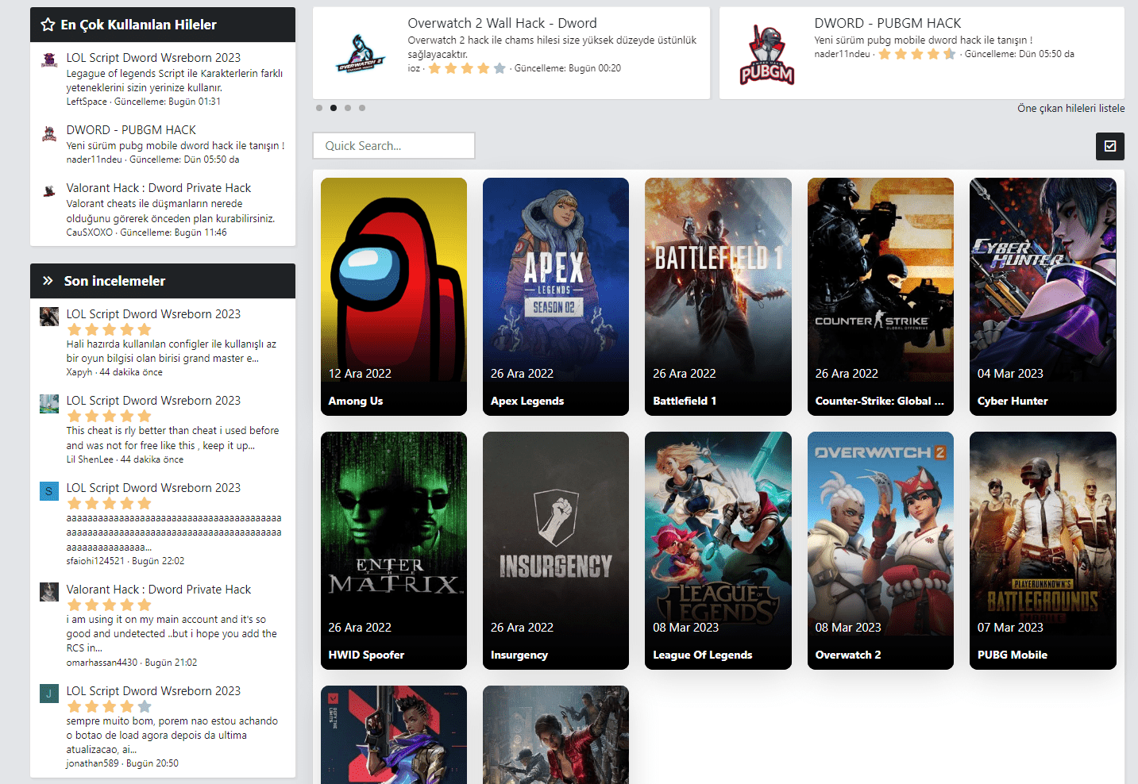Open the Valorant card in bottom row

pyautogui.click(x=394, y=735)
